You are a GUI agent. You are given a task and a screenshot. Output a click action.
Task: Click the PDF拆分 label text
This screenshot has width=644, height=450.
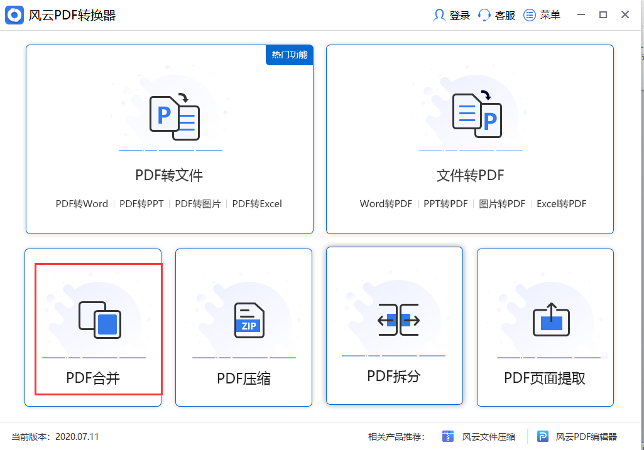pyautogui.click(x=394, y=376)
